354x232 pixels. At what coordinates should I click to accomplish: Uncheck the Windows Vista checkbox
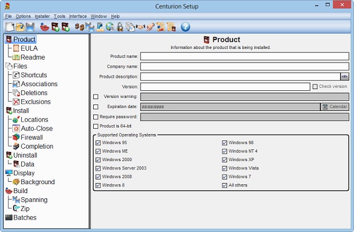224,168
